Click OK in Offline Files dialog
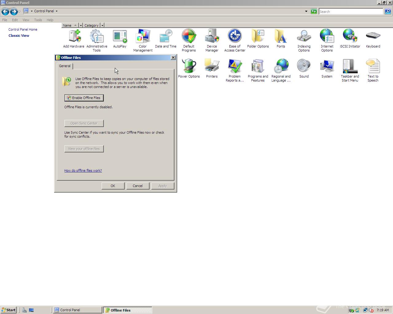393x314 pixels. pyautogui.click(x=113, y=186)
